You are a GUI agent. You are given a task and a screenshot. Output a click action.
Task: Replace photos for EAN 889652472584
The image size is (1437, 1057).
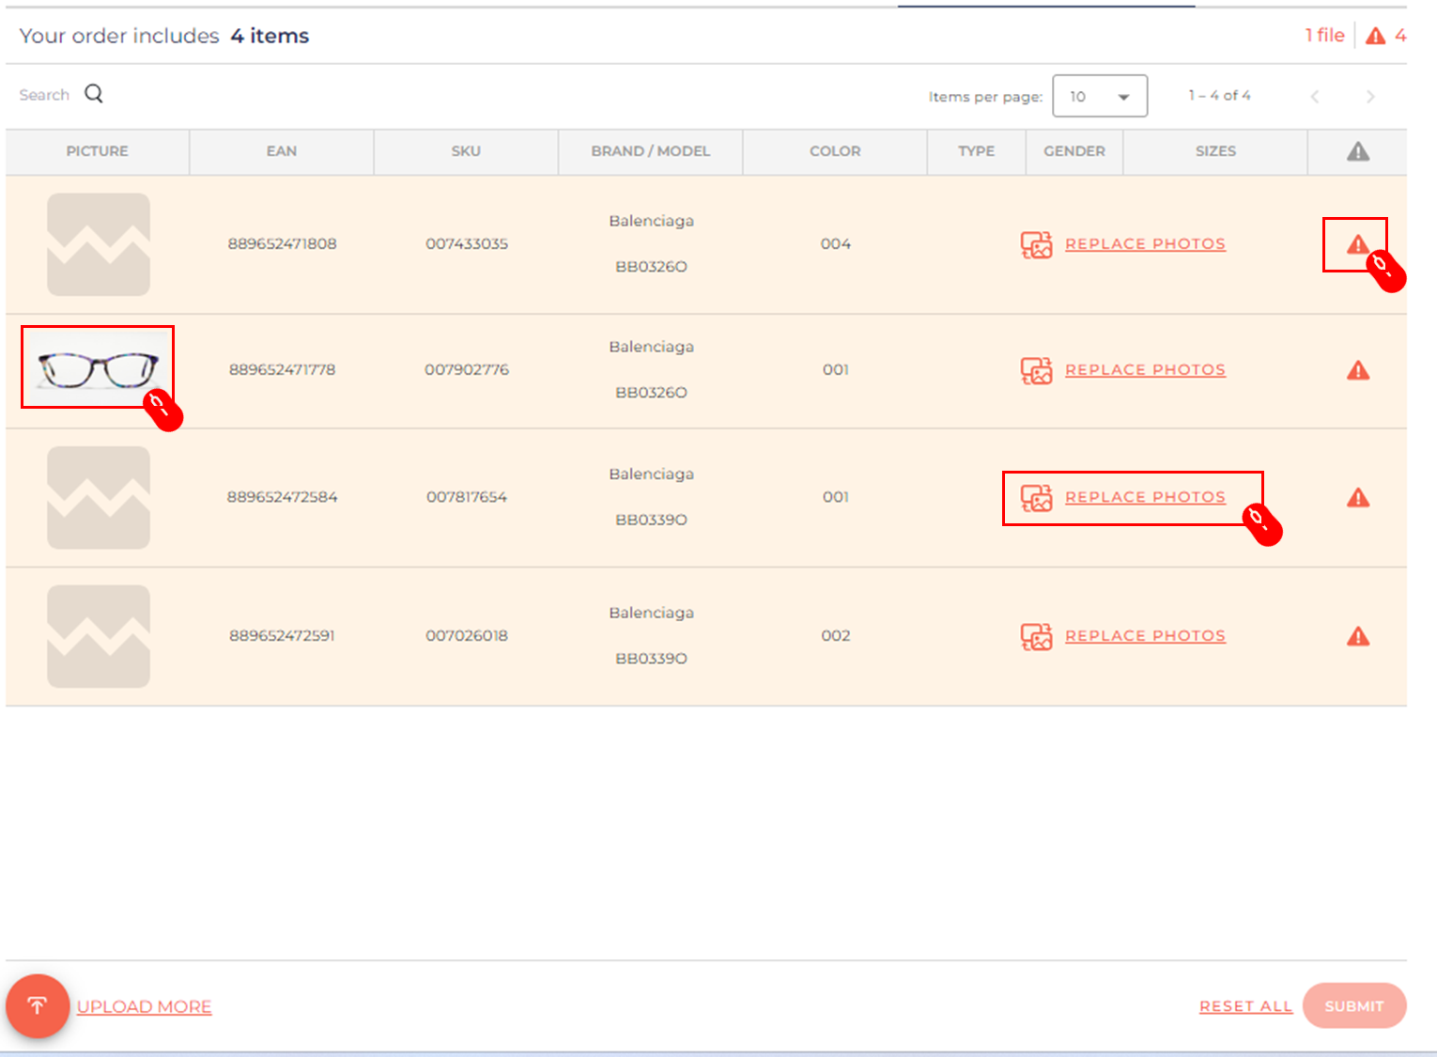(x=1144, y=497)
